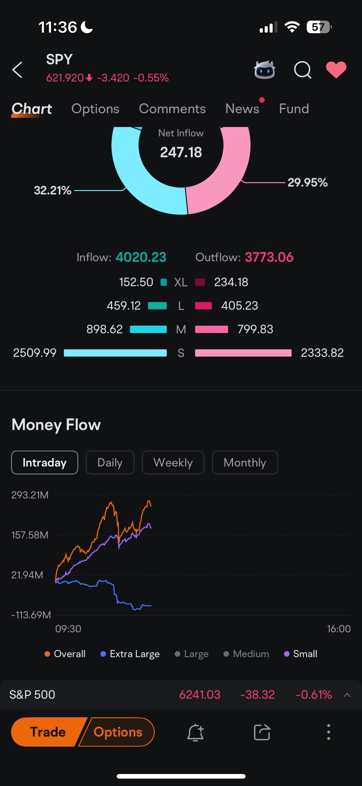Screen dimensions: 362x786
Task: Tap the bottom Options trading button
Action: pyautogui.click(x=118, y=732)
